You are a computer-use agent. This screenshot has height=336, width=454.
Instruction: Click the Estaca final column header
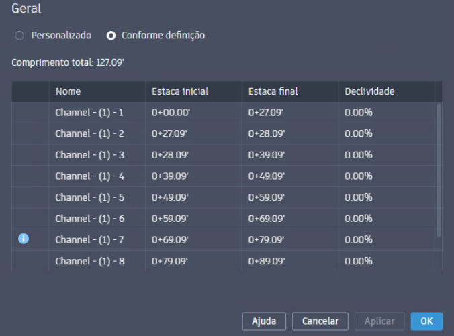click(273, 91)
